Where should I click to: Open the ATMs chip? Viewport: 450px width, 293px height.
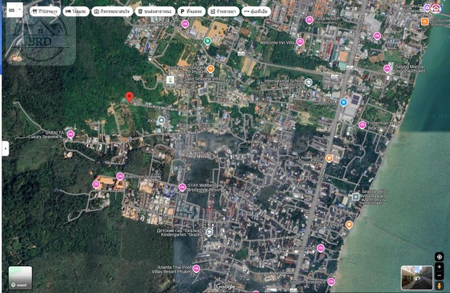(x=256, y=11)
